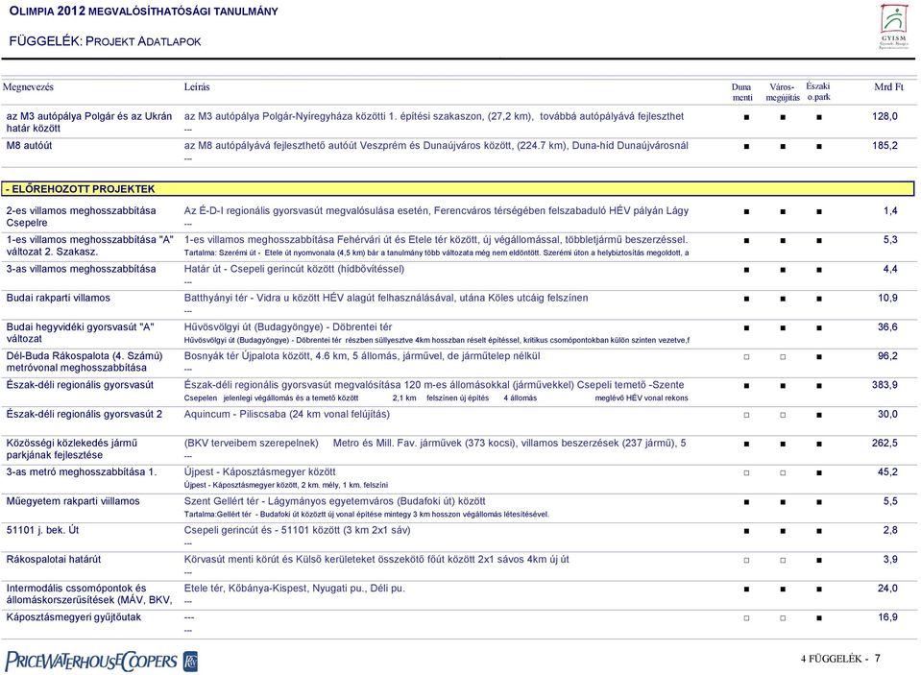Select the description "Aquincum - Piliscsaba (24 km vonal felújítás)"
Image resolution: width=921 pixels, height=675 pixels.
[x=286, y=414]
